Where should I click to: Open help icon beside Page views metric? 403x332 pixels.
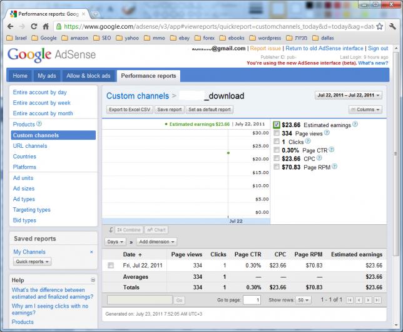327,133
